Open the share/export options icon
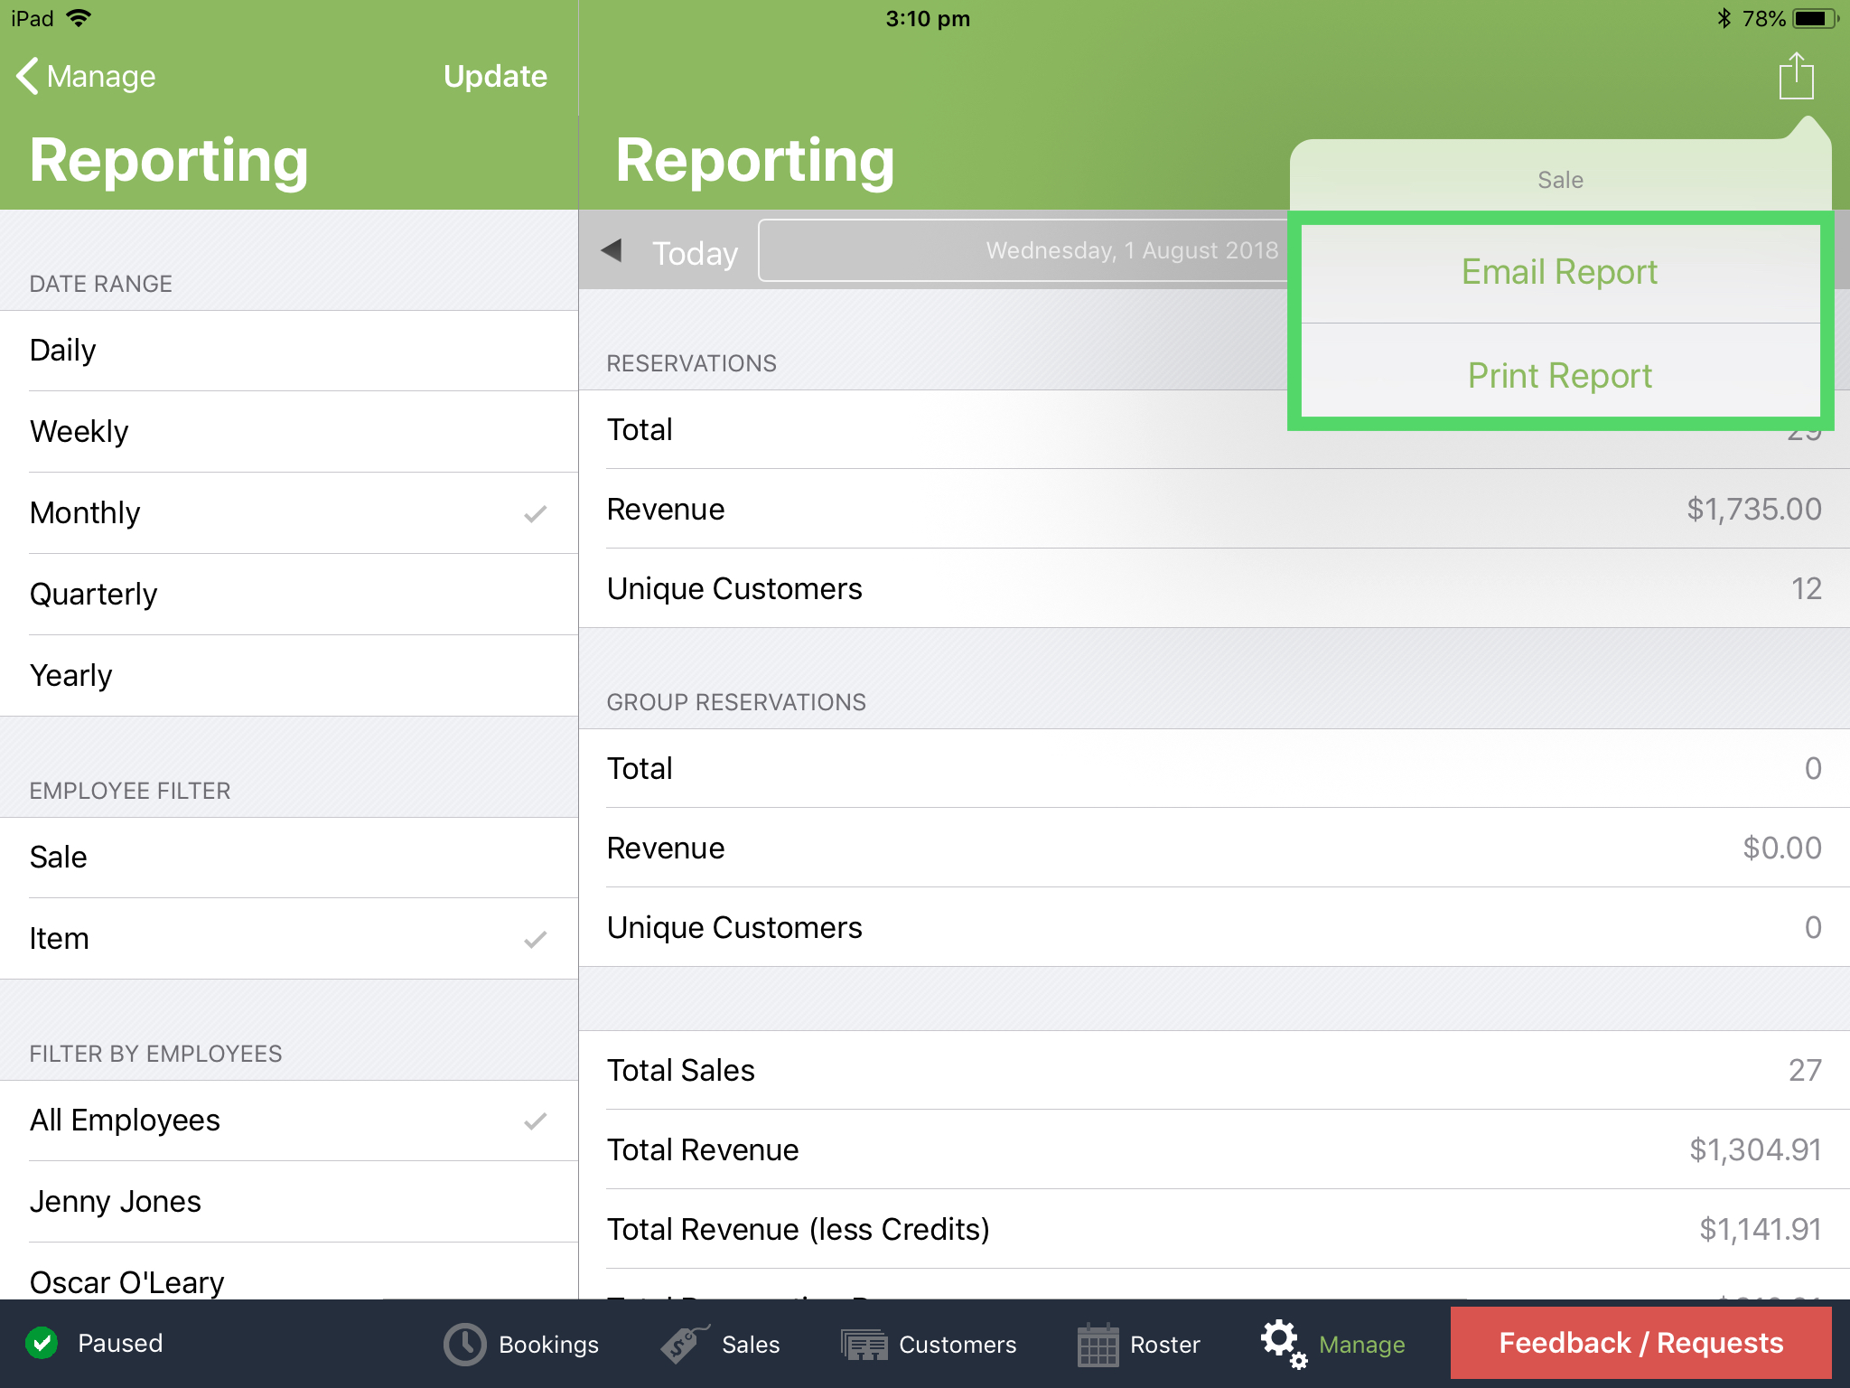Screen dimensions: 1850x1388 (x=1796, y=76)
